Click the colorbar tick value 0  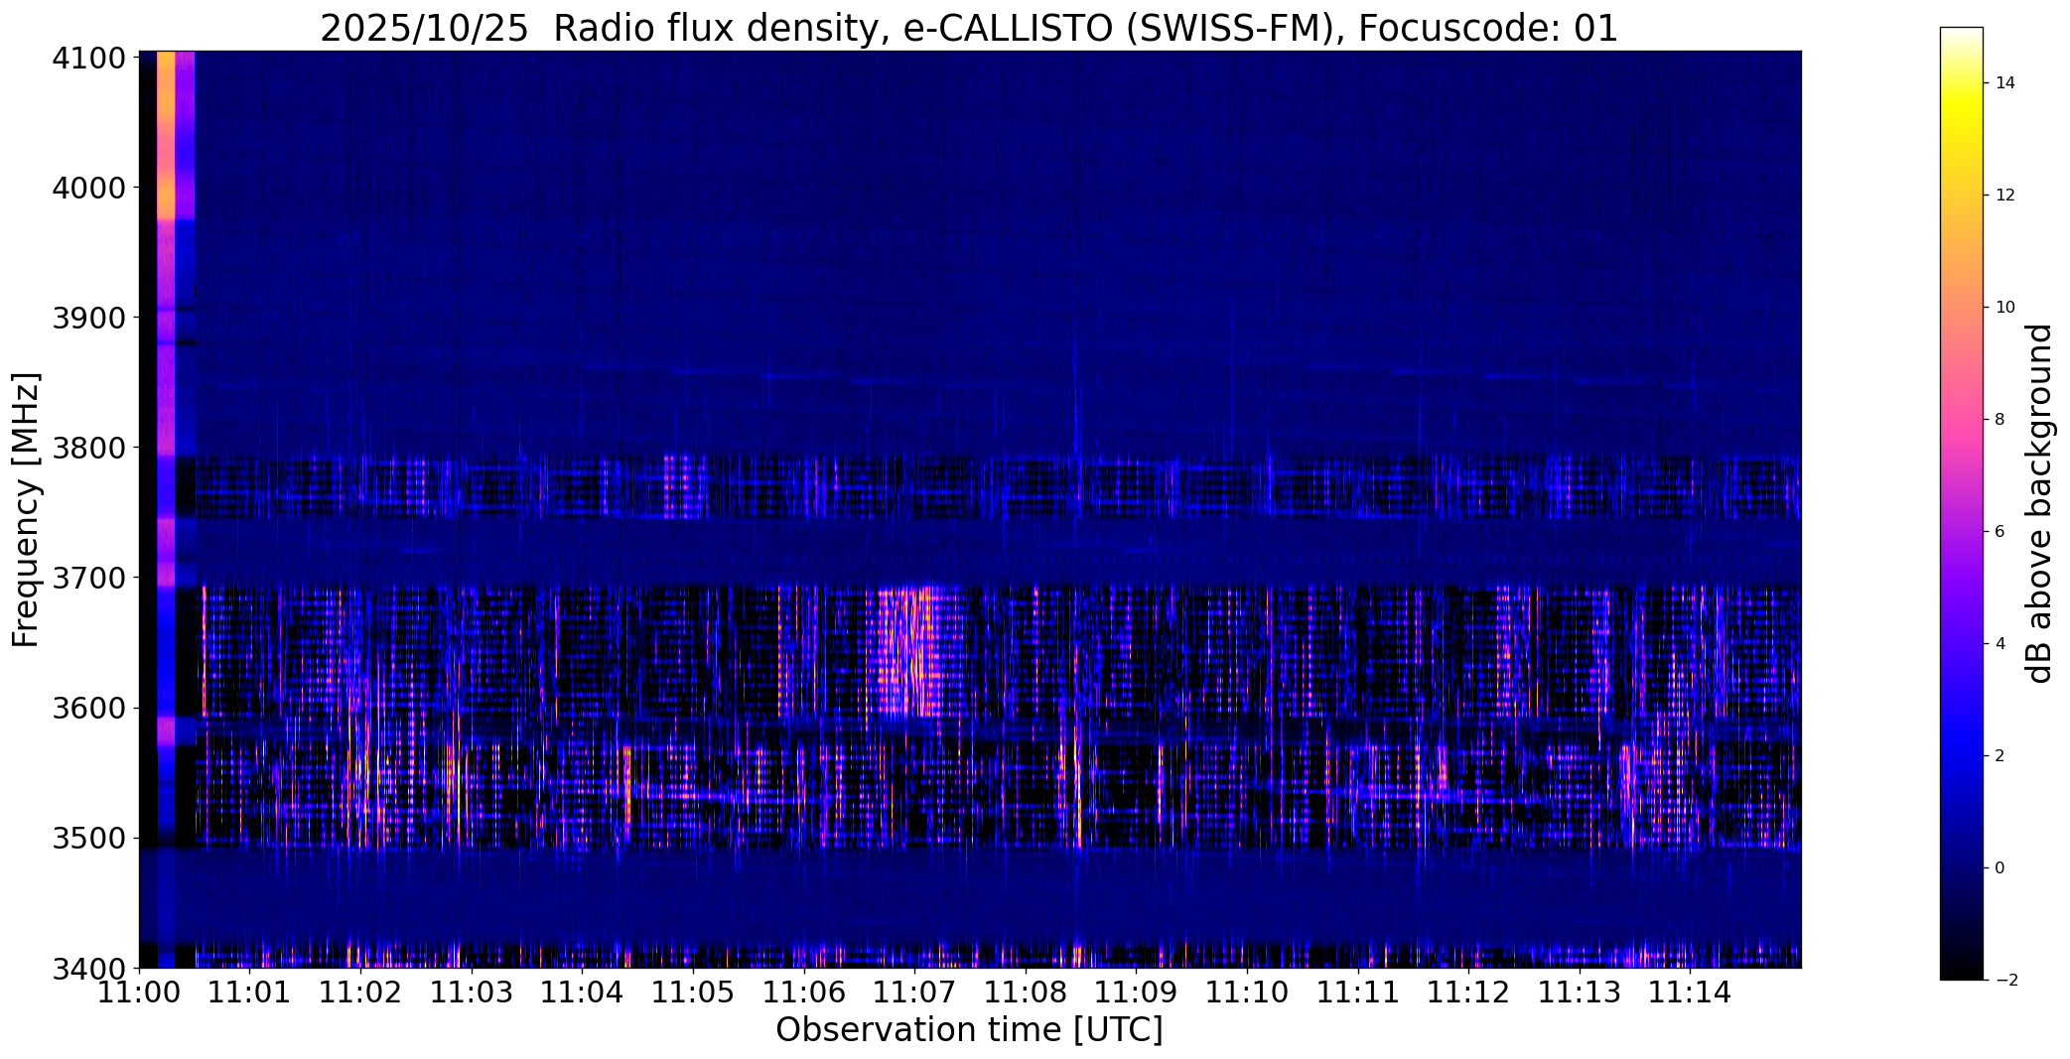[2000, 868]
